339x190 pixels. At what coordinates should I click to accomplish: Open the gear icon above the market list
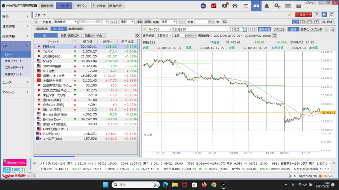(137, 35)
